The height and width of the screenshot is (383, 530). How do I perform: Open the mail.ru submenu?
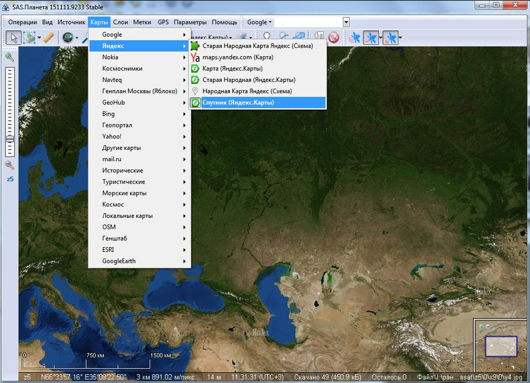point(140,159)
